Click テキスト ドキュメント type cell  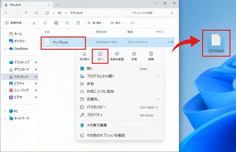(x=137, y=42)
